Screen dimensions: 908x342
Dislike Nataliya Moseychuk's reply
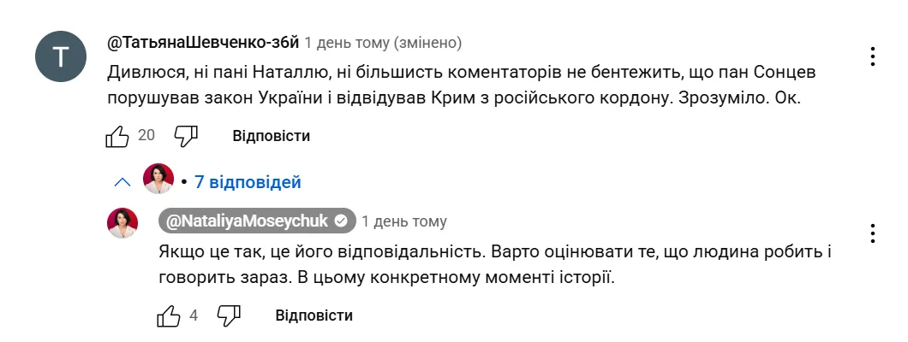228,315
